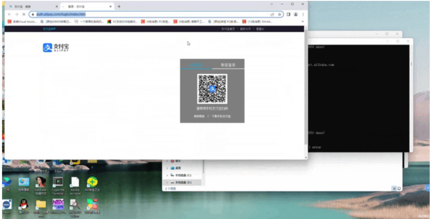Click inside the black terminal window
430x219 pixels.
pos(359,99)
